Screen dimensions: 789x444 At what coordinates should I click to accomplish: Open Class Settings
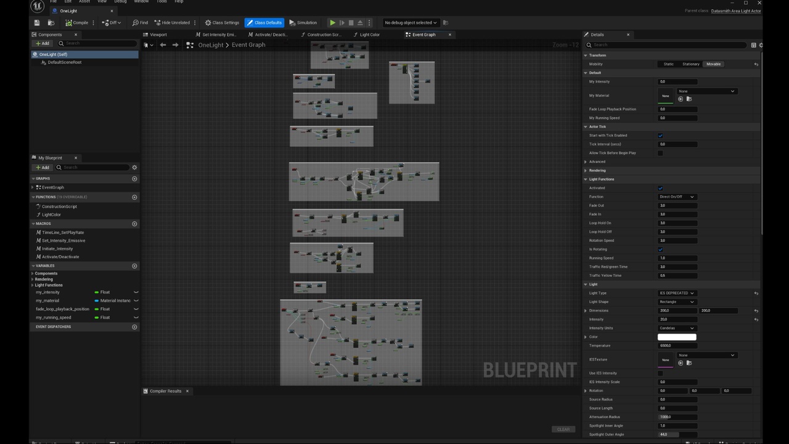tap(222, 23)
